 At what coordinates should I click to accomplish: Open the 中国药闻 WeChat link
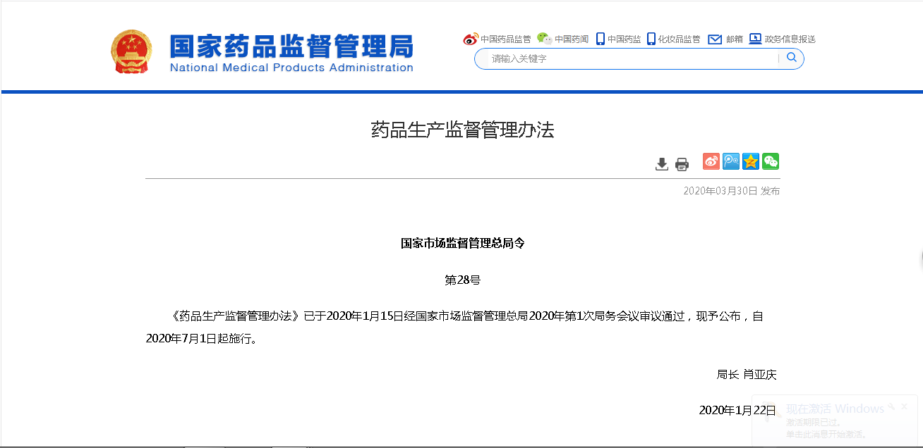(x=571, y=39)
